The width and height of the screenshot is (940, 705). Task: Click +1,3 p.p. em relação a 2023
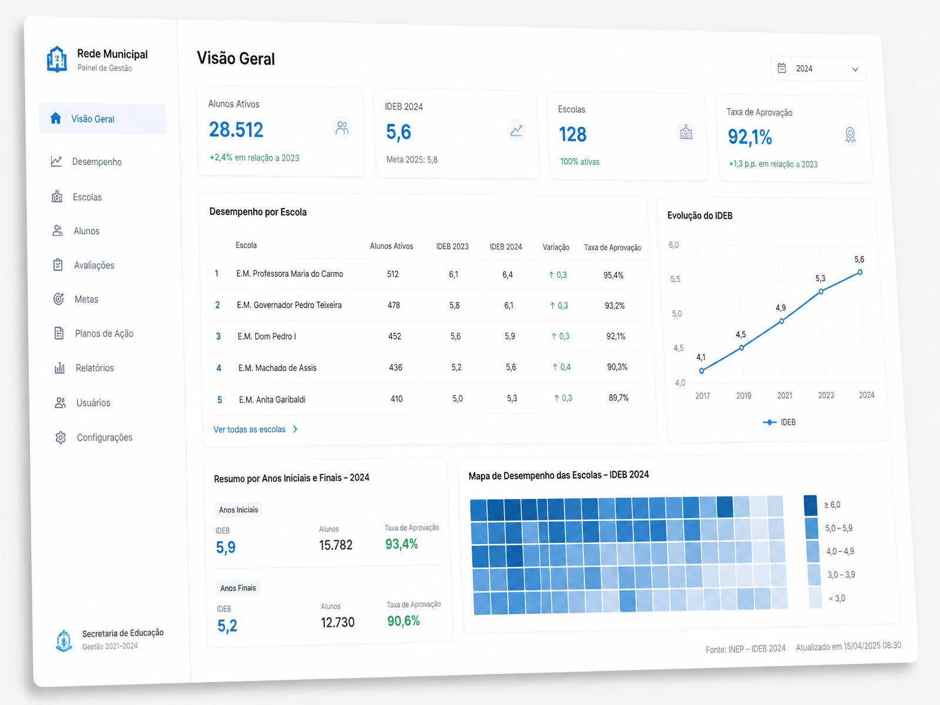tap(773, 164)
